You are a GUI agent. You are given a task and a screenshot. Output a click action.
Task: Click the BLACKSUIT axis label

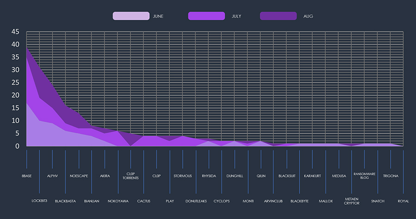point(287,176)
